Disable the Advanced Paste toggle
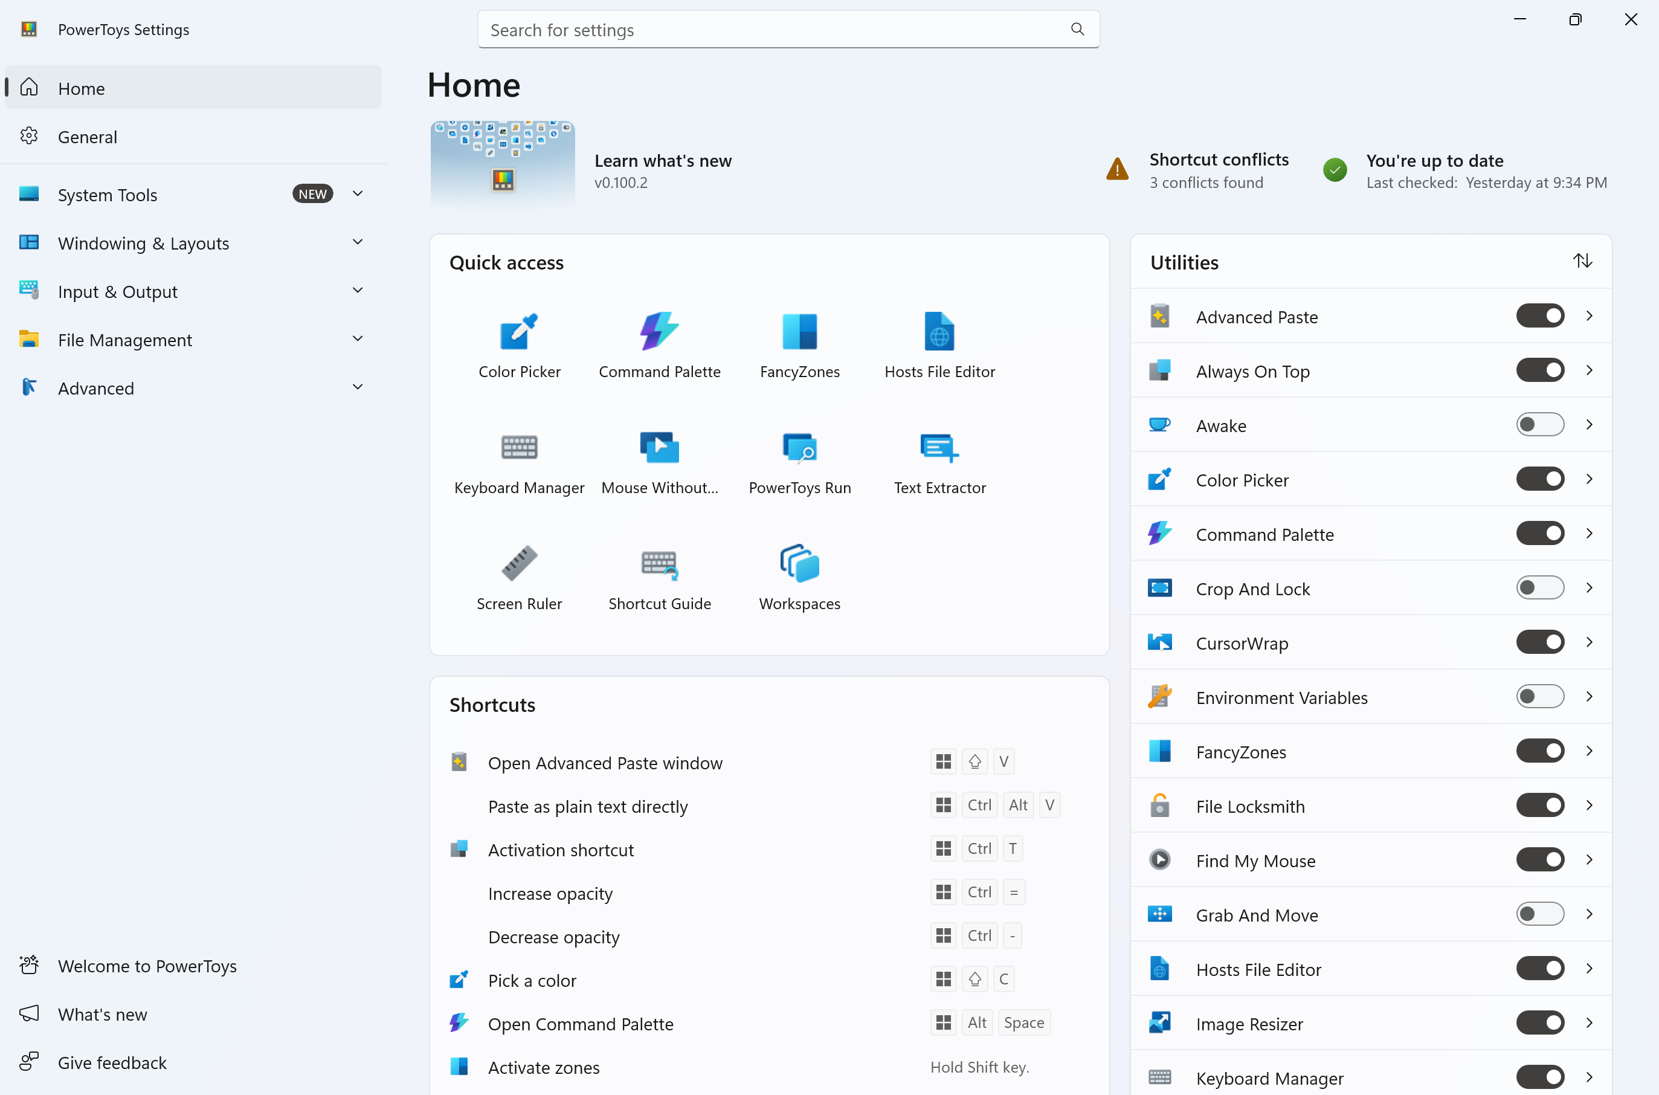1659x1095 pixels. [1539, 315]
